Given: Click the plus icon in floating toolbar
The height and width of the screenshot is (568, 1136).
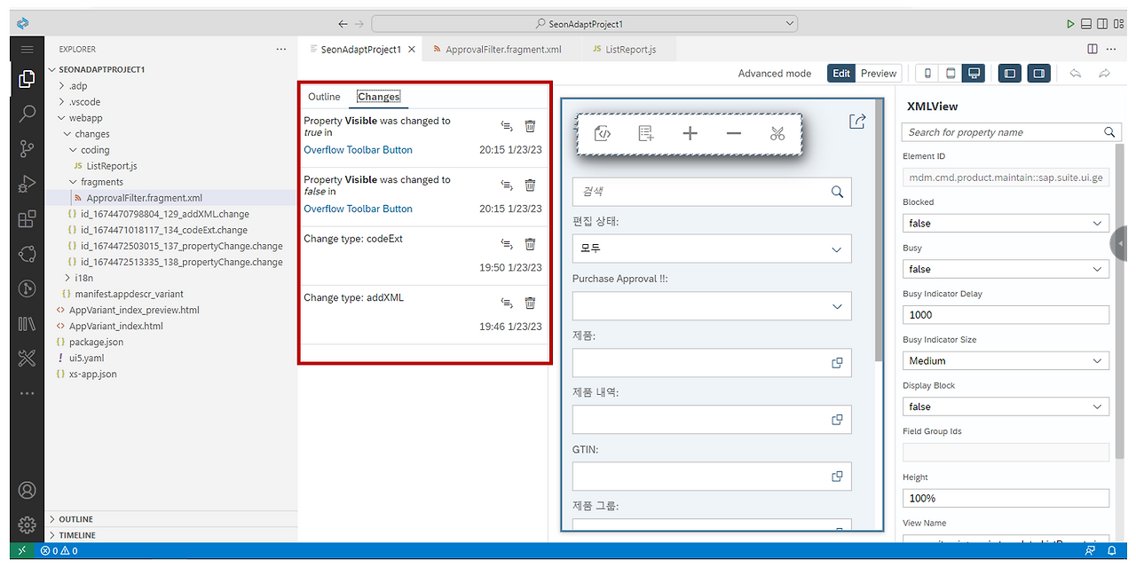Looking at the screenshot, I should tap(690, 133).
